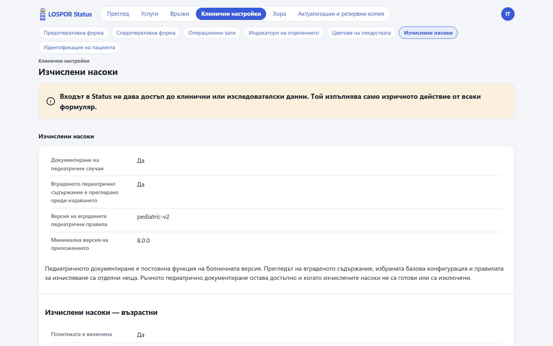Open the Хора tab
553x346 pixels.
pyautogui.click(x=280, y=14)
